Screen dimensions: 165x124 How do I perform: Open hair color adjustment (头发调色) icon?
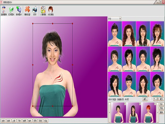click(x=50, y=11)
